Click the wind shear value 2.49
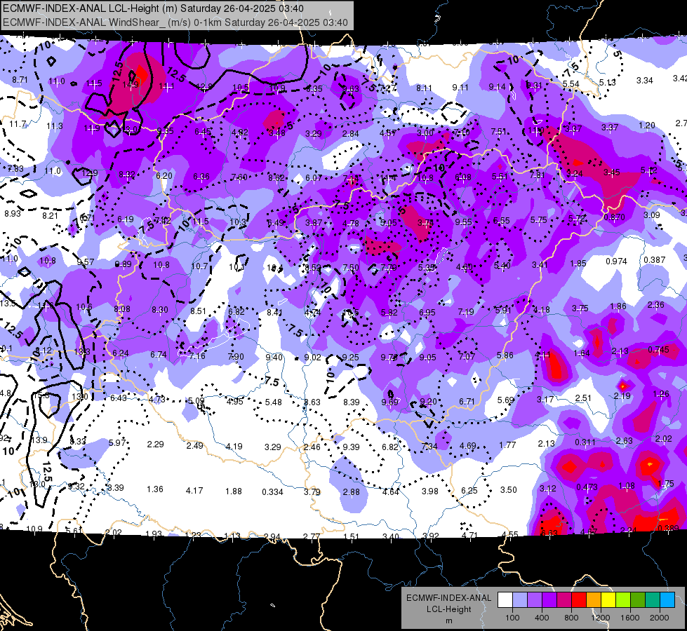This screenshot has width=687, height=631. coord(194,446)
